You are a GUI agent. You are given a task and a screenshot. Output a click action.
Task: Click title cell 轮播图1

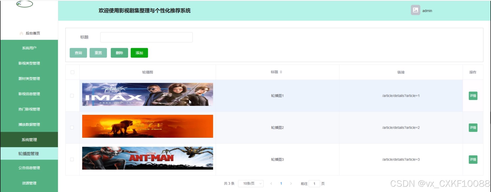[x=278, y=96]
